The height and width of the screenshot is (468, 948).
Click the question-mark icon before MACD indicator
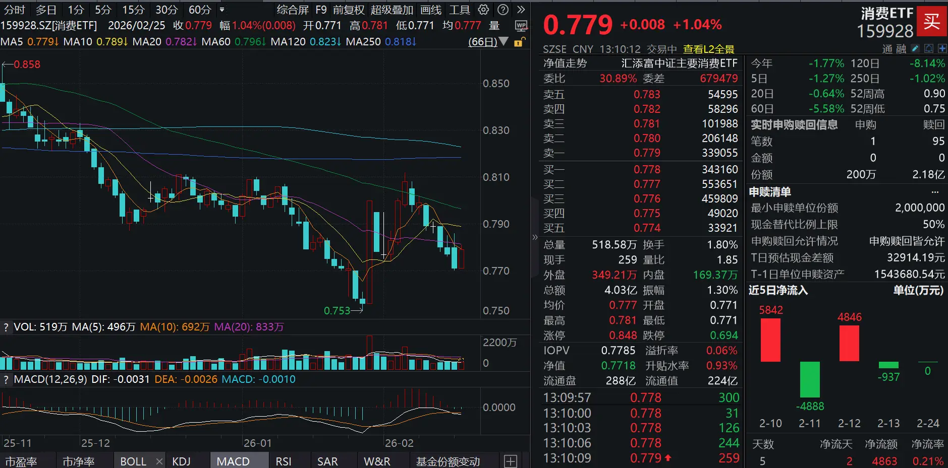(6, 379)
